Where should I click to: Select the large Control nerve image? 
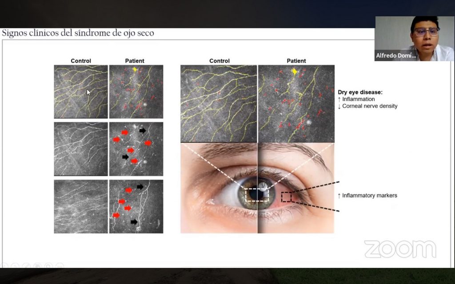click(x=219, y=104)
